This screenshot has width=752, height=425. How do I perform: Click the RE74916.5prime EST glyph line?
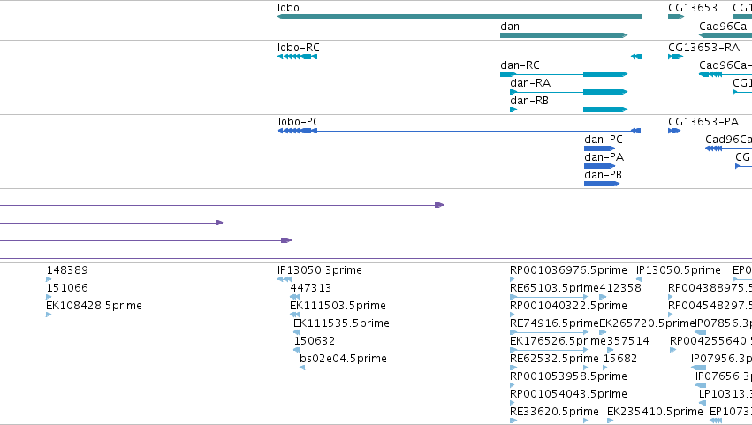click(549, 332)
